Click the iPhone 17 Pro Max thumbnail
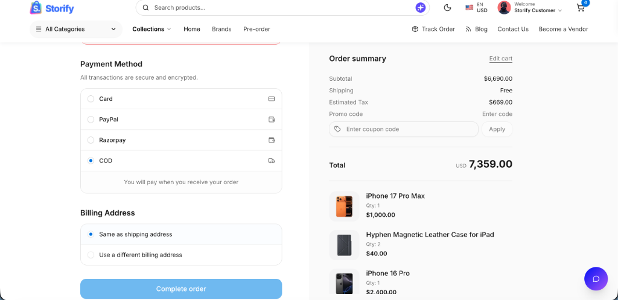618x300 pixels. pyautogui.click(x=344, y=206)
